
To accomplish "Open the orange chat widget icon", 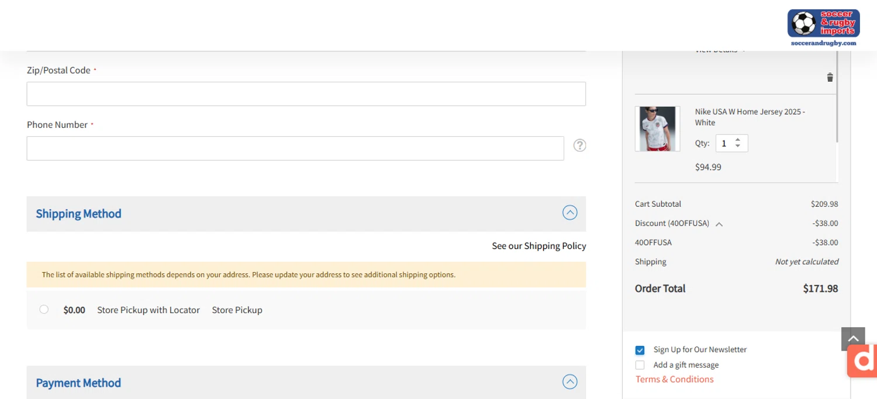I will 862,360.
